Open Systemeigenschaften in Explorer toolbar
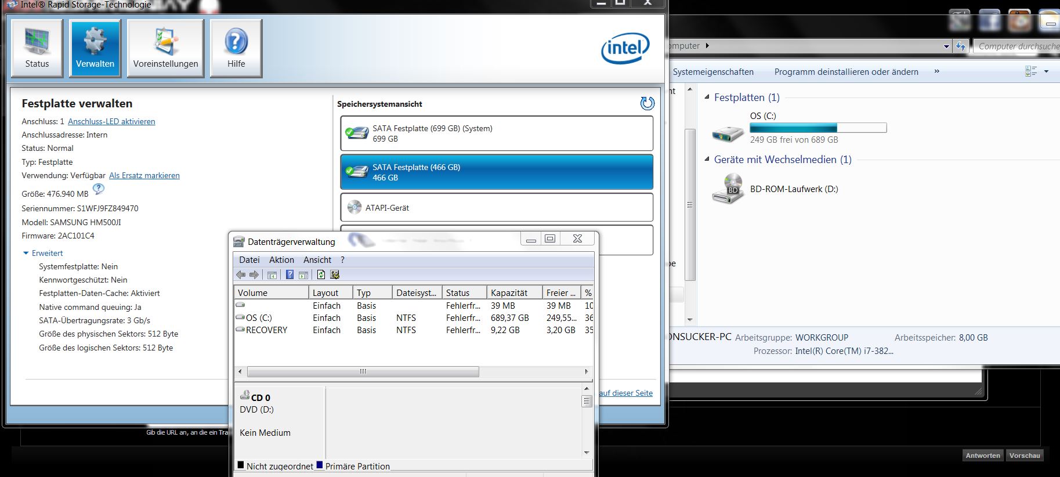Image resolution: width=1060 pixels, height=477 pixels. tap(713, 72)
